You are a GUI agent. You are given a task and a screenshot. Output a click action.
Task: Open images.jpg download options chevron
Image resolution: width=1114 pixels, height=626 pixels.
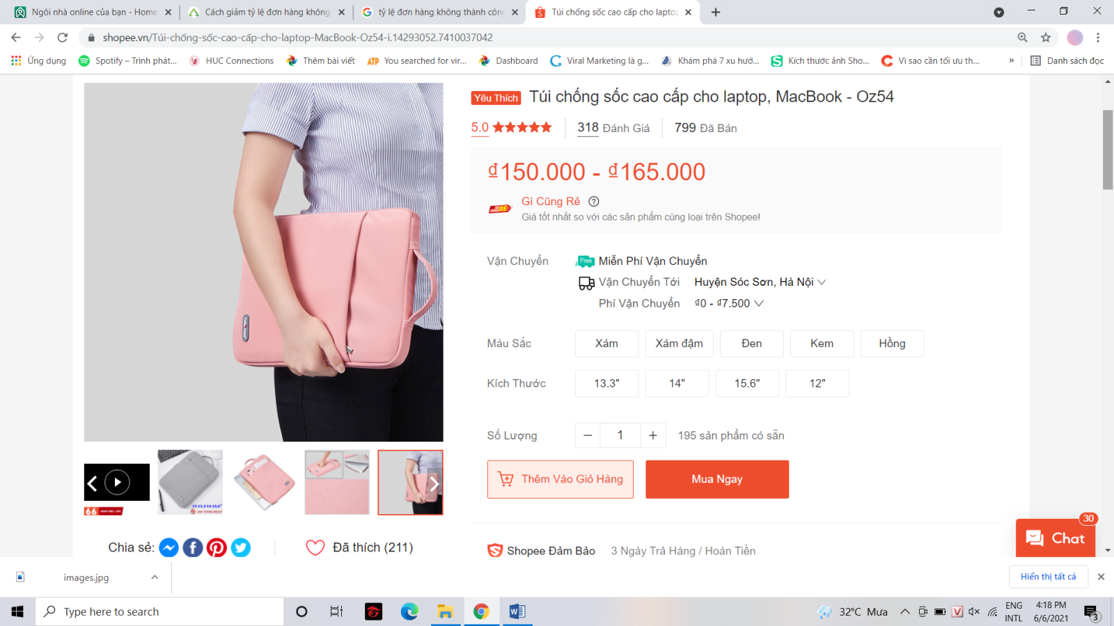point(155,577)
